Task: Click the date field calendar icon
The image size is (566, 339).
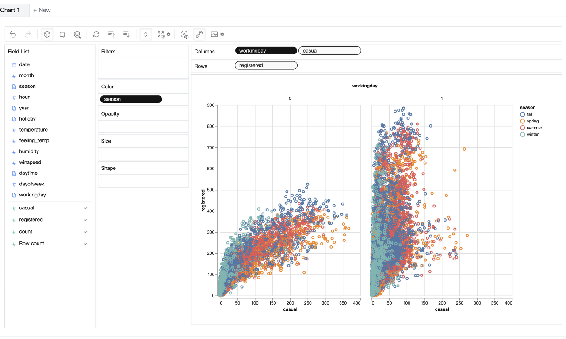Action: pos(14,65)
